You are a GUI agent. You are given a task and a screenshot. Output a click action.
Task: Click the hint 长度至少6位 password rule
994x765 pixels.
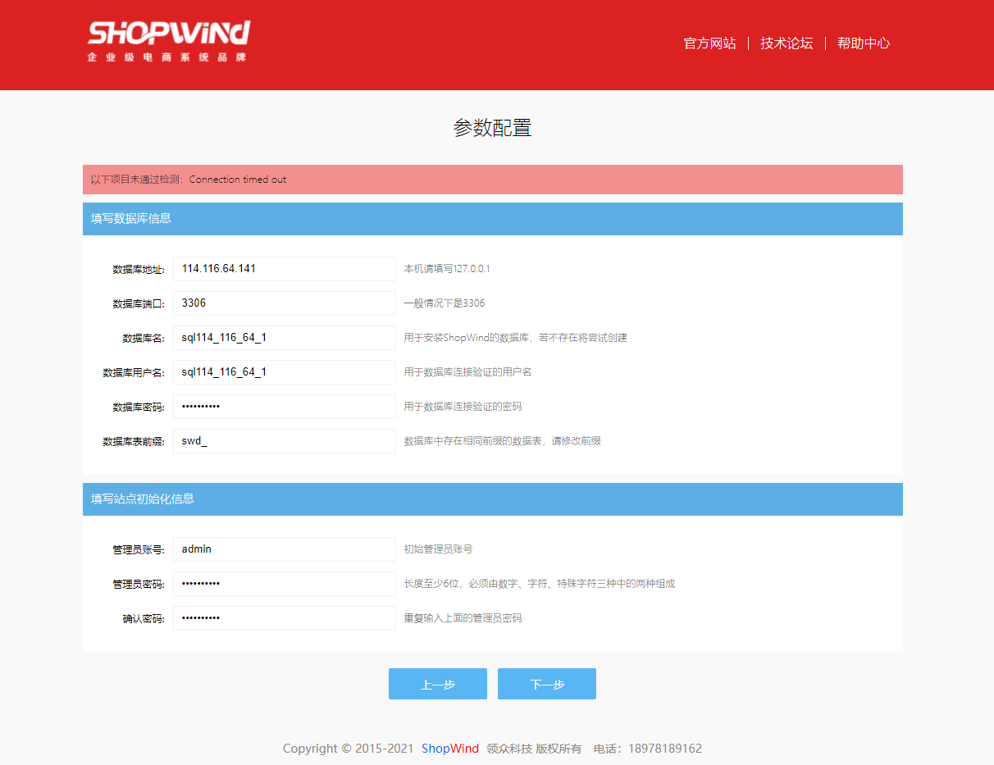click(x=540, y=584)
